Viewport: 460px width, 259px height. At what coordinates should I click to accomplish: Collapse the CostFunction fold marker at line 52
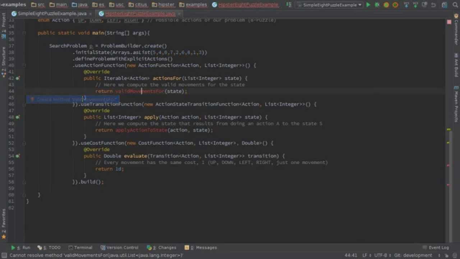24,143
